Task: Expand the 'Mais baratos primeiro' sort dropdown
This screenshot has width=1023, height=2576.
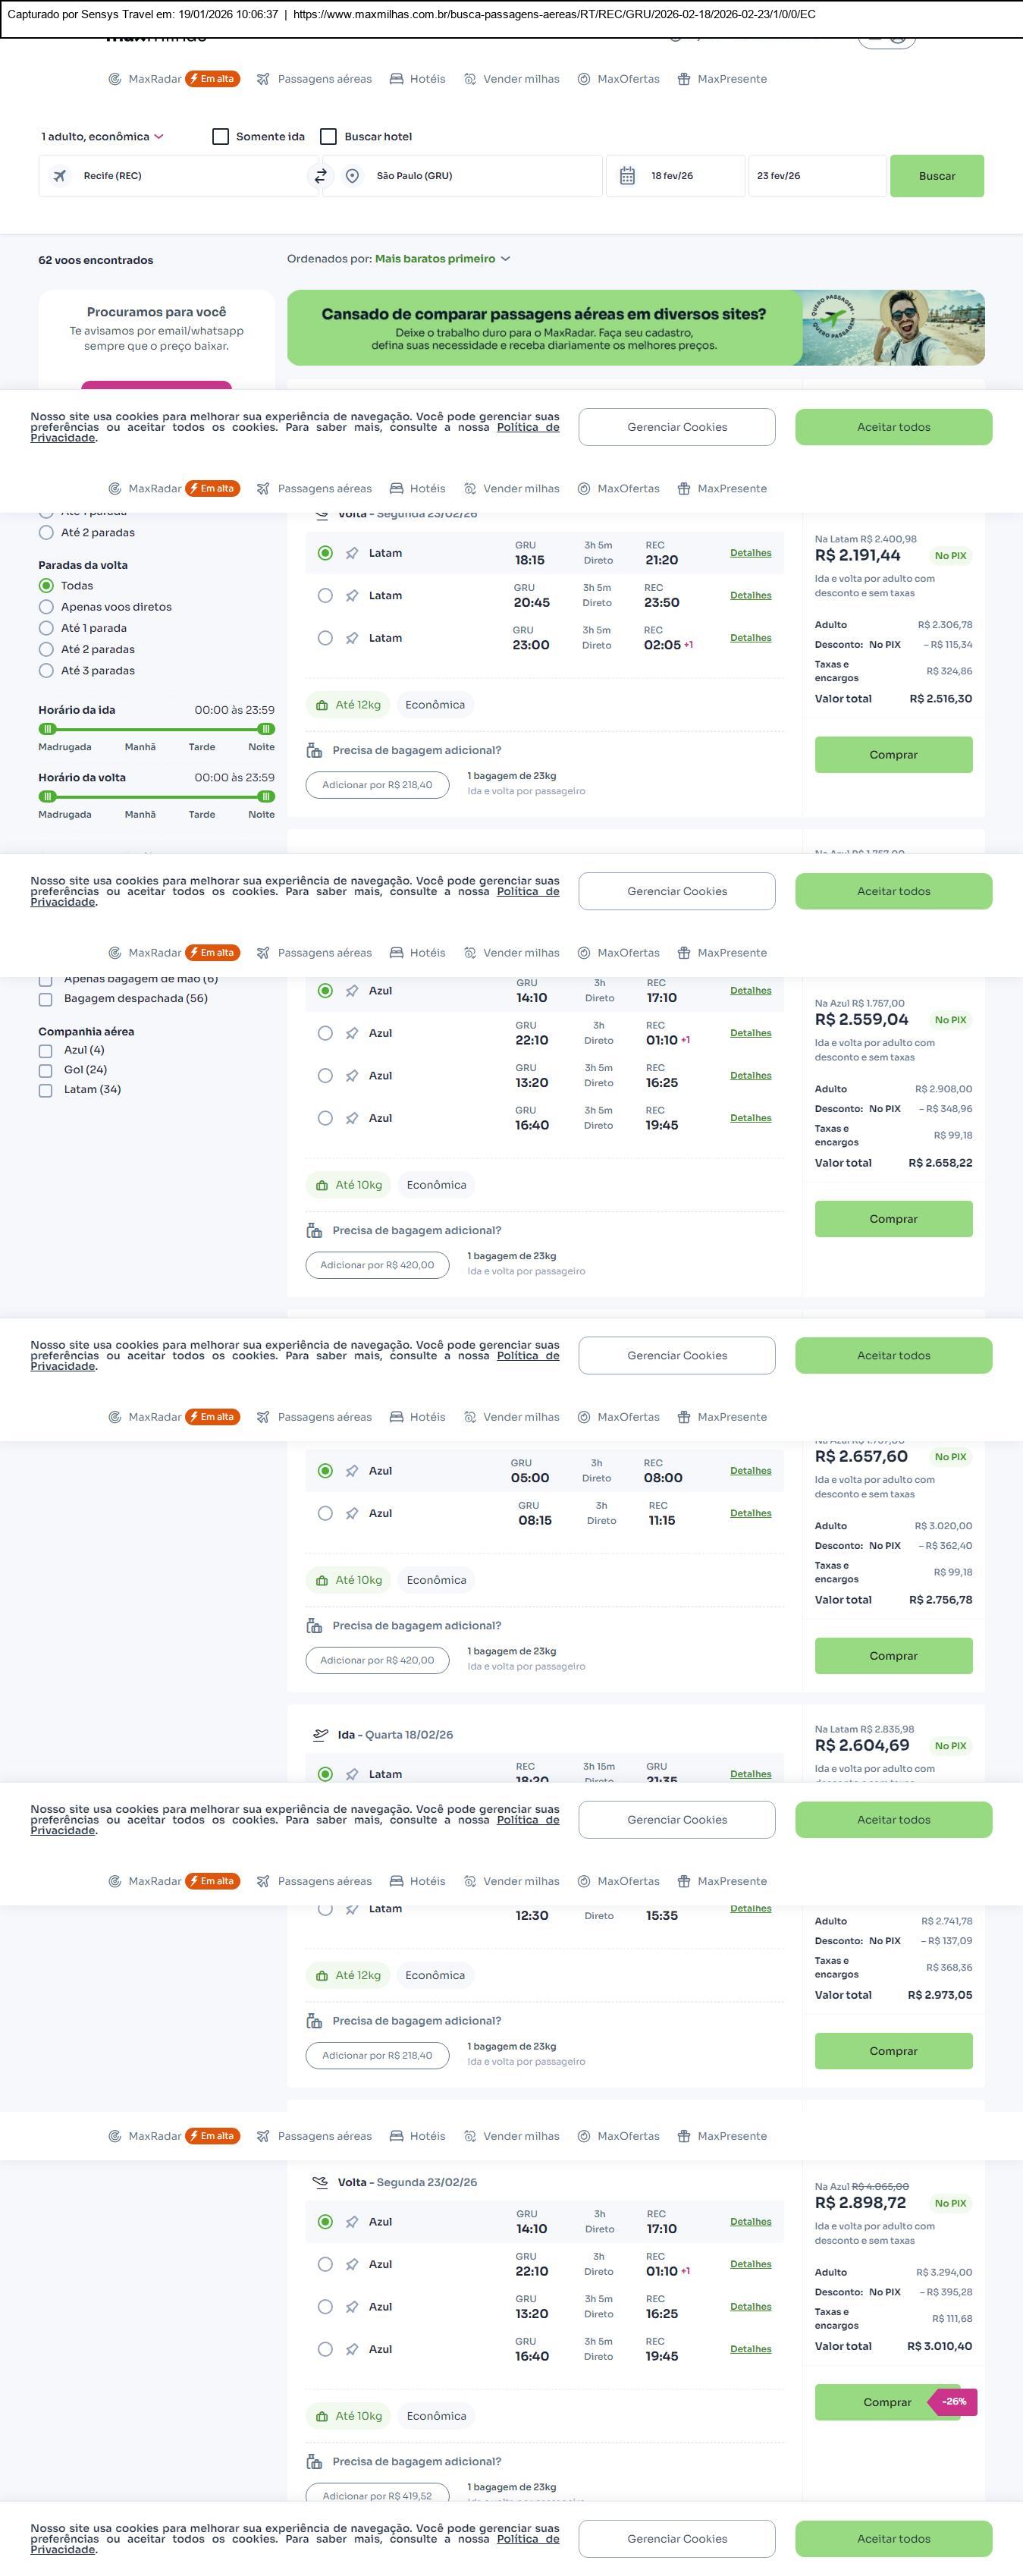Action: [442, 259]
